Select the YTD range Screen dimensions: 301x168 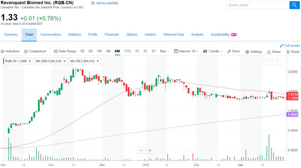127,51
